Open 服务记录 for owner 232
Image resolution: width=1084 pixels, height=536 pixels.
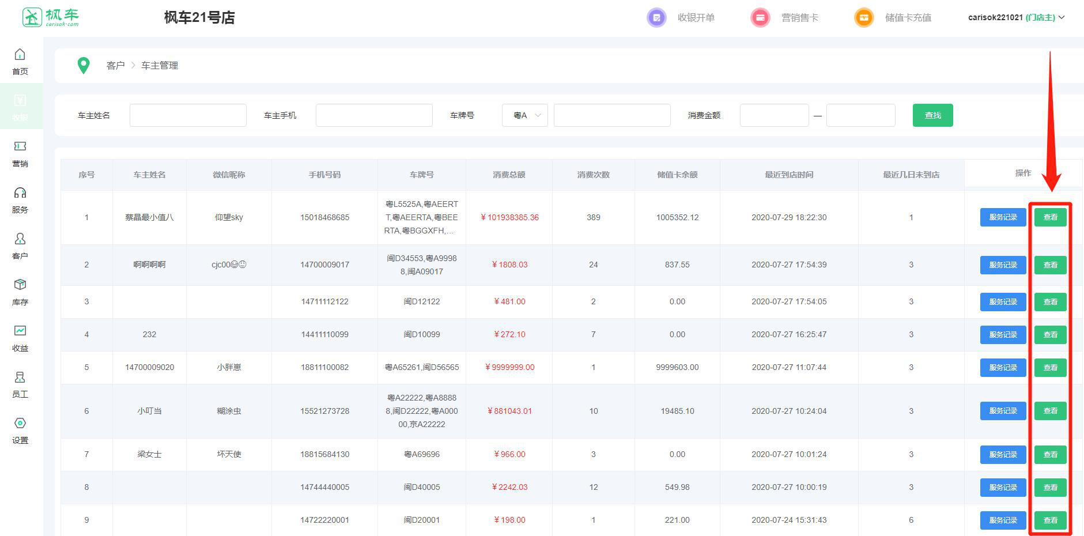1003,335
